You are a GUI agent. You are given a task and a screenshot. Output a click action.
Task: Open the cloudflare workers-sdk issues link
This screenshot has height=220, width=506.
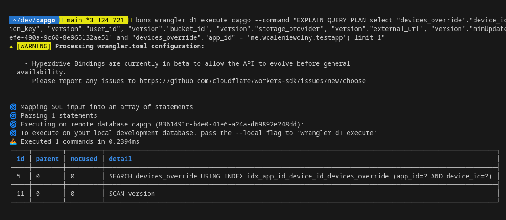pyautogui.click(x=252, y=81)
